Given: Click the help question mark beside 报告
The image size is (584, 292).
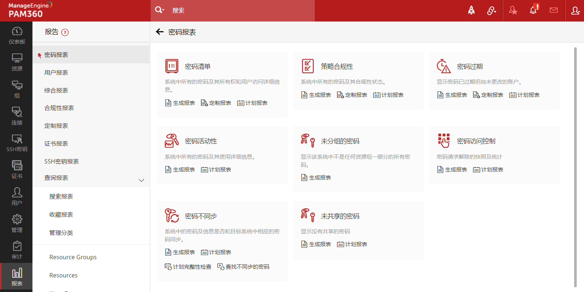Looking at the screenshot, I should [65, 32].
